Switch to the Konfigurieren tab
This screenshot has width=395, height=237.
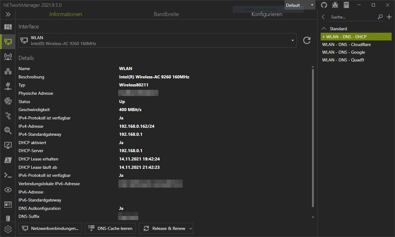click(267, 14)
